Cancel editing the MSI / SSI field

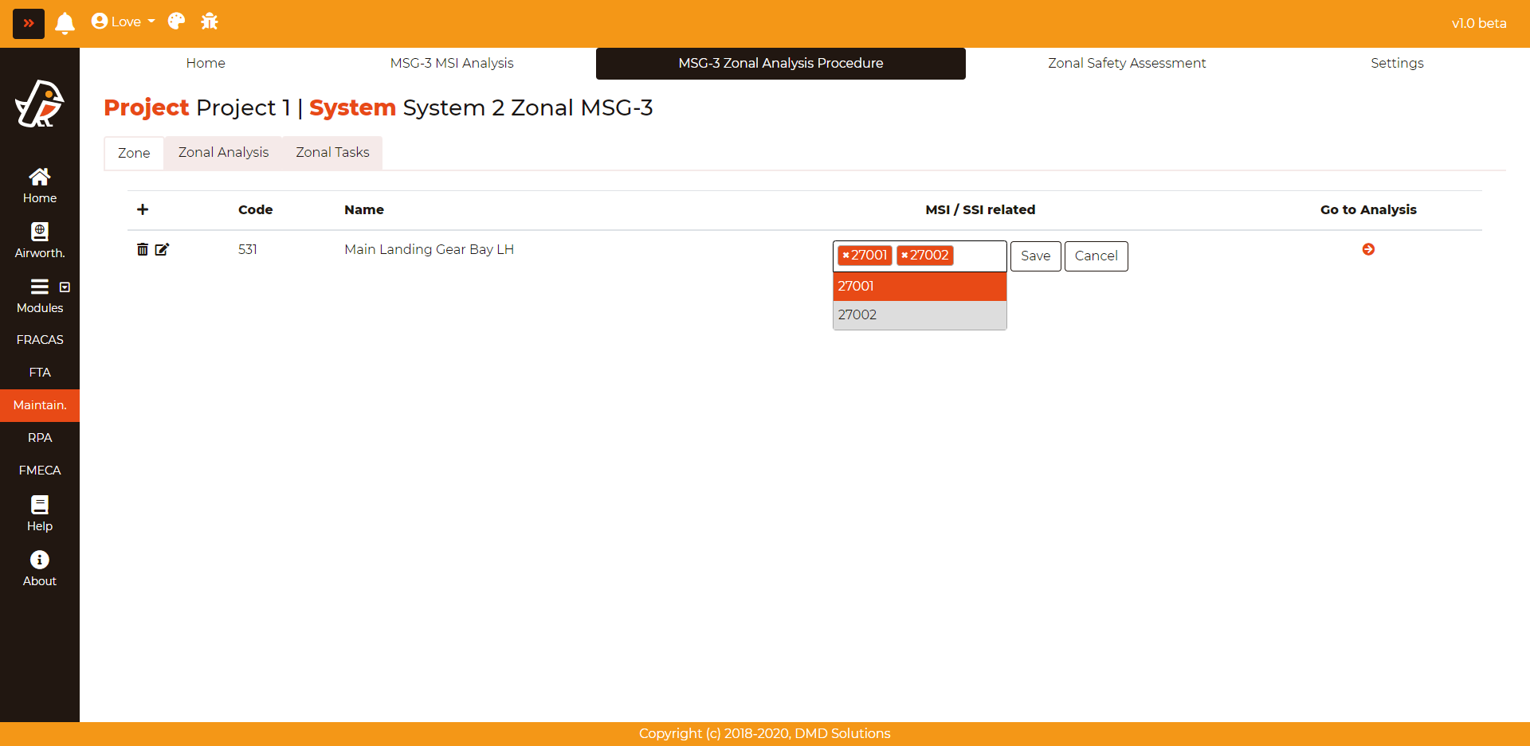pyautogui.click(x=1096, y=256)
